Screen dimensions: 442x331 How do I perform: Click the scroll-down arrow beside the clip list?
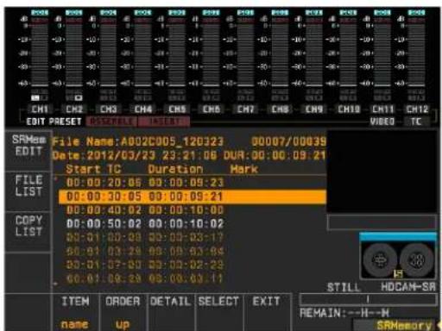tap(56, 284)
